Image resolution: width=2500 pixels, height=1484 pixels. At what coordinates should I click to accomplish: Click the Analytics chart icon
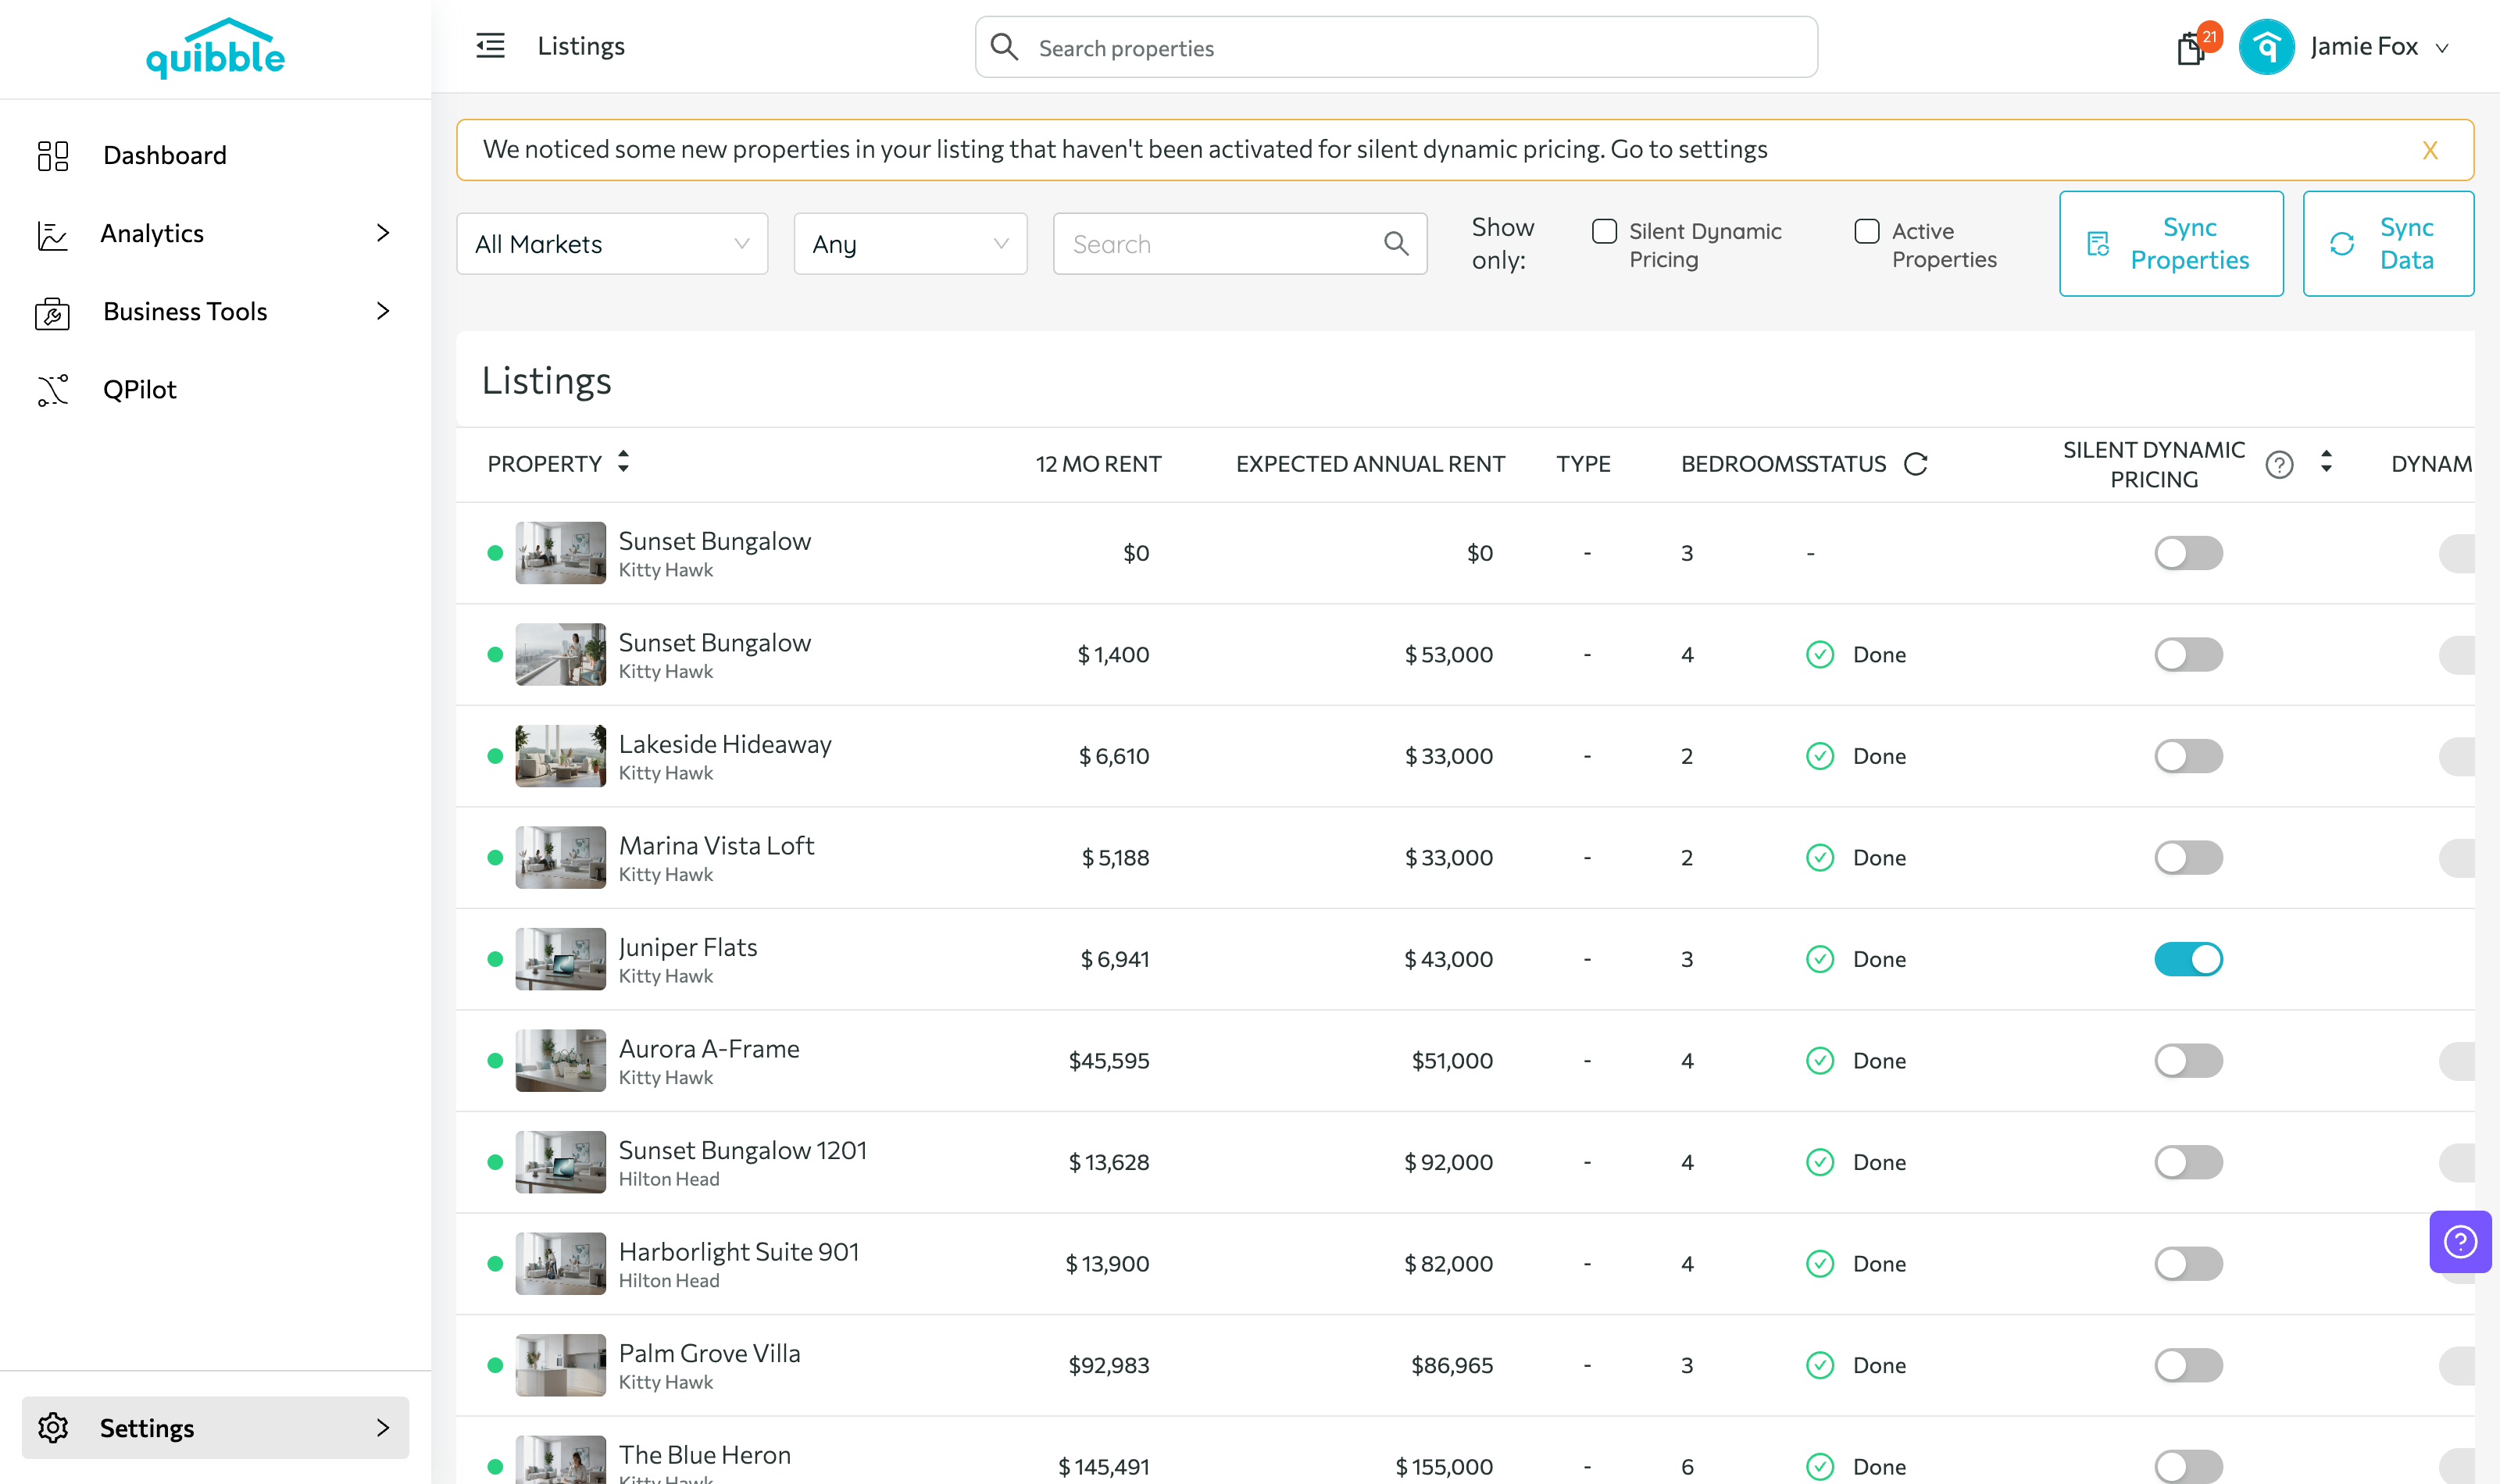52,234
